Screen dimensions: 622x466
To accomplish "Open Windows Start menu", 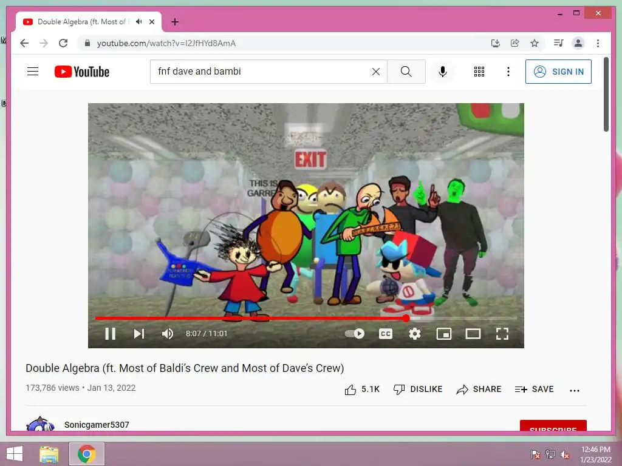I will coord(15,454).
